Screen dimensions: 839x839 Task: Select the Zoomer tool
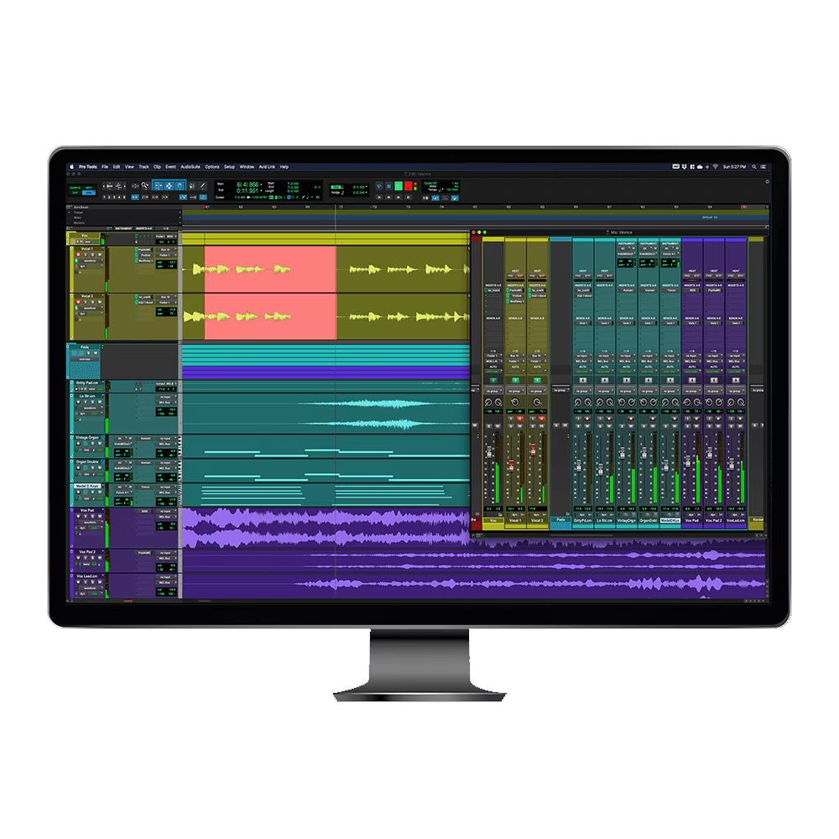point(144,185)
